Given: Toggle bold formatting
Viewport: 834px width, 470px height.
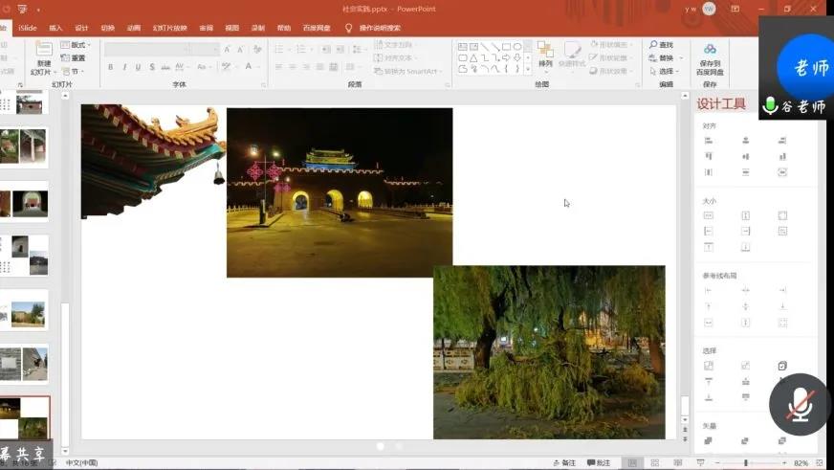Looking at the screenshot, I should [x=111, y=67].
